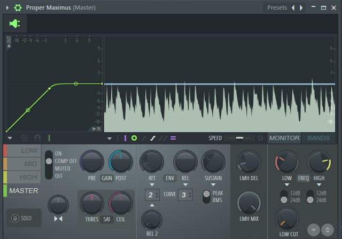Click the ATT knob
The width and height of the screenshot is (342, 239).
click(152, 161)
